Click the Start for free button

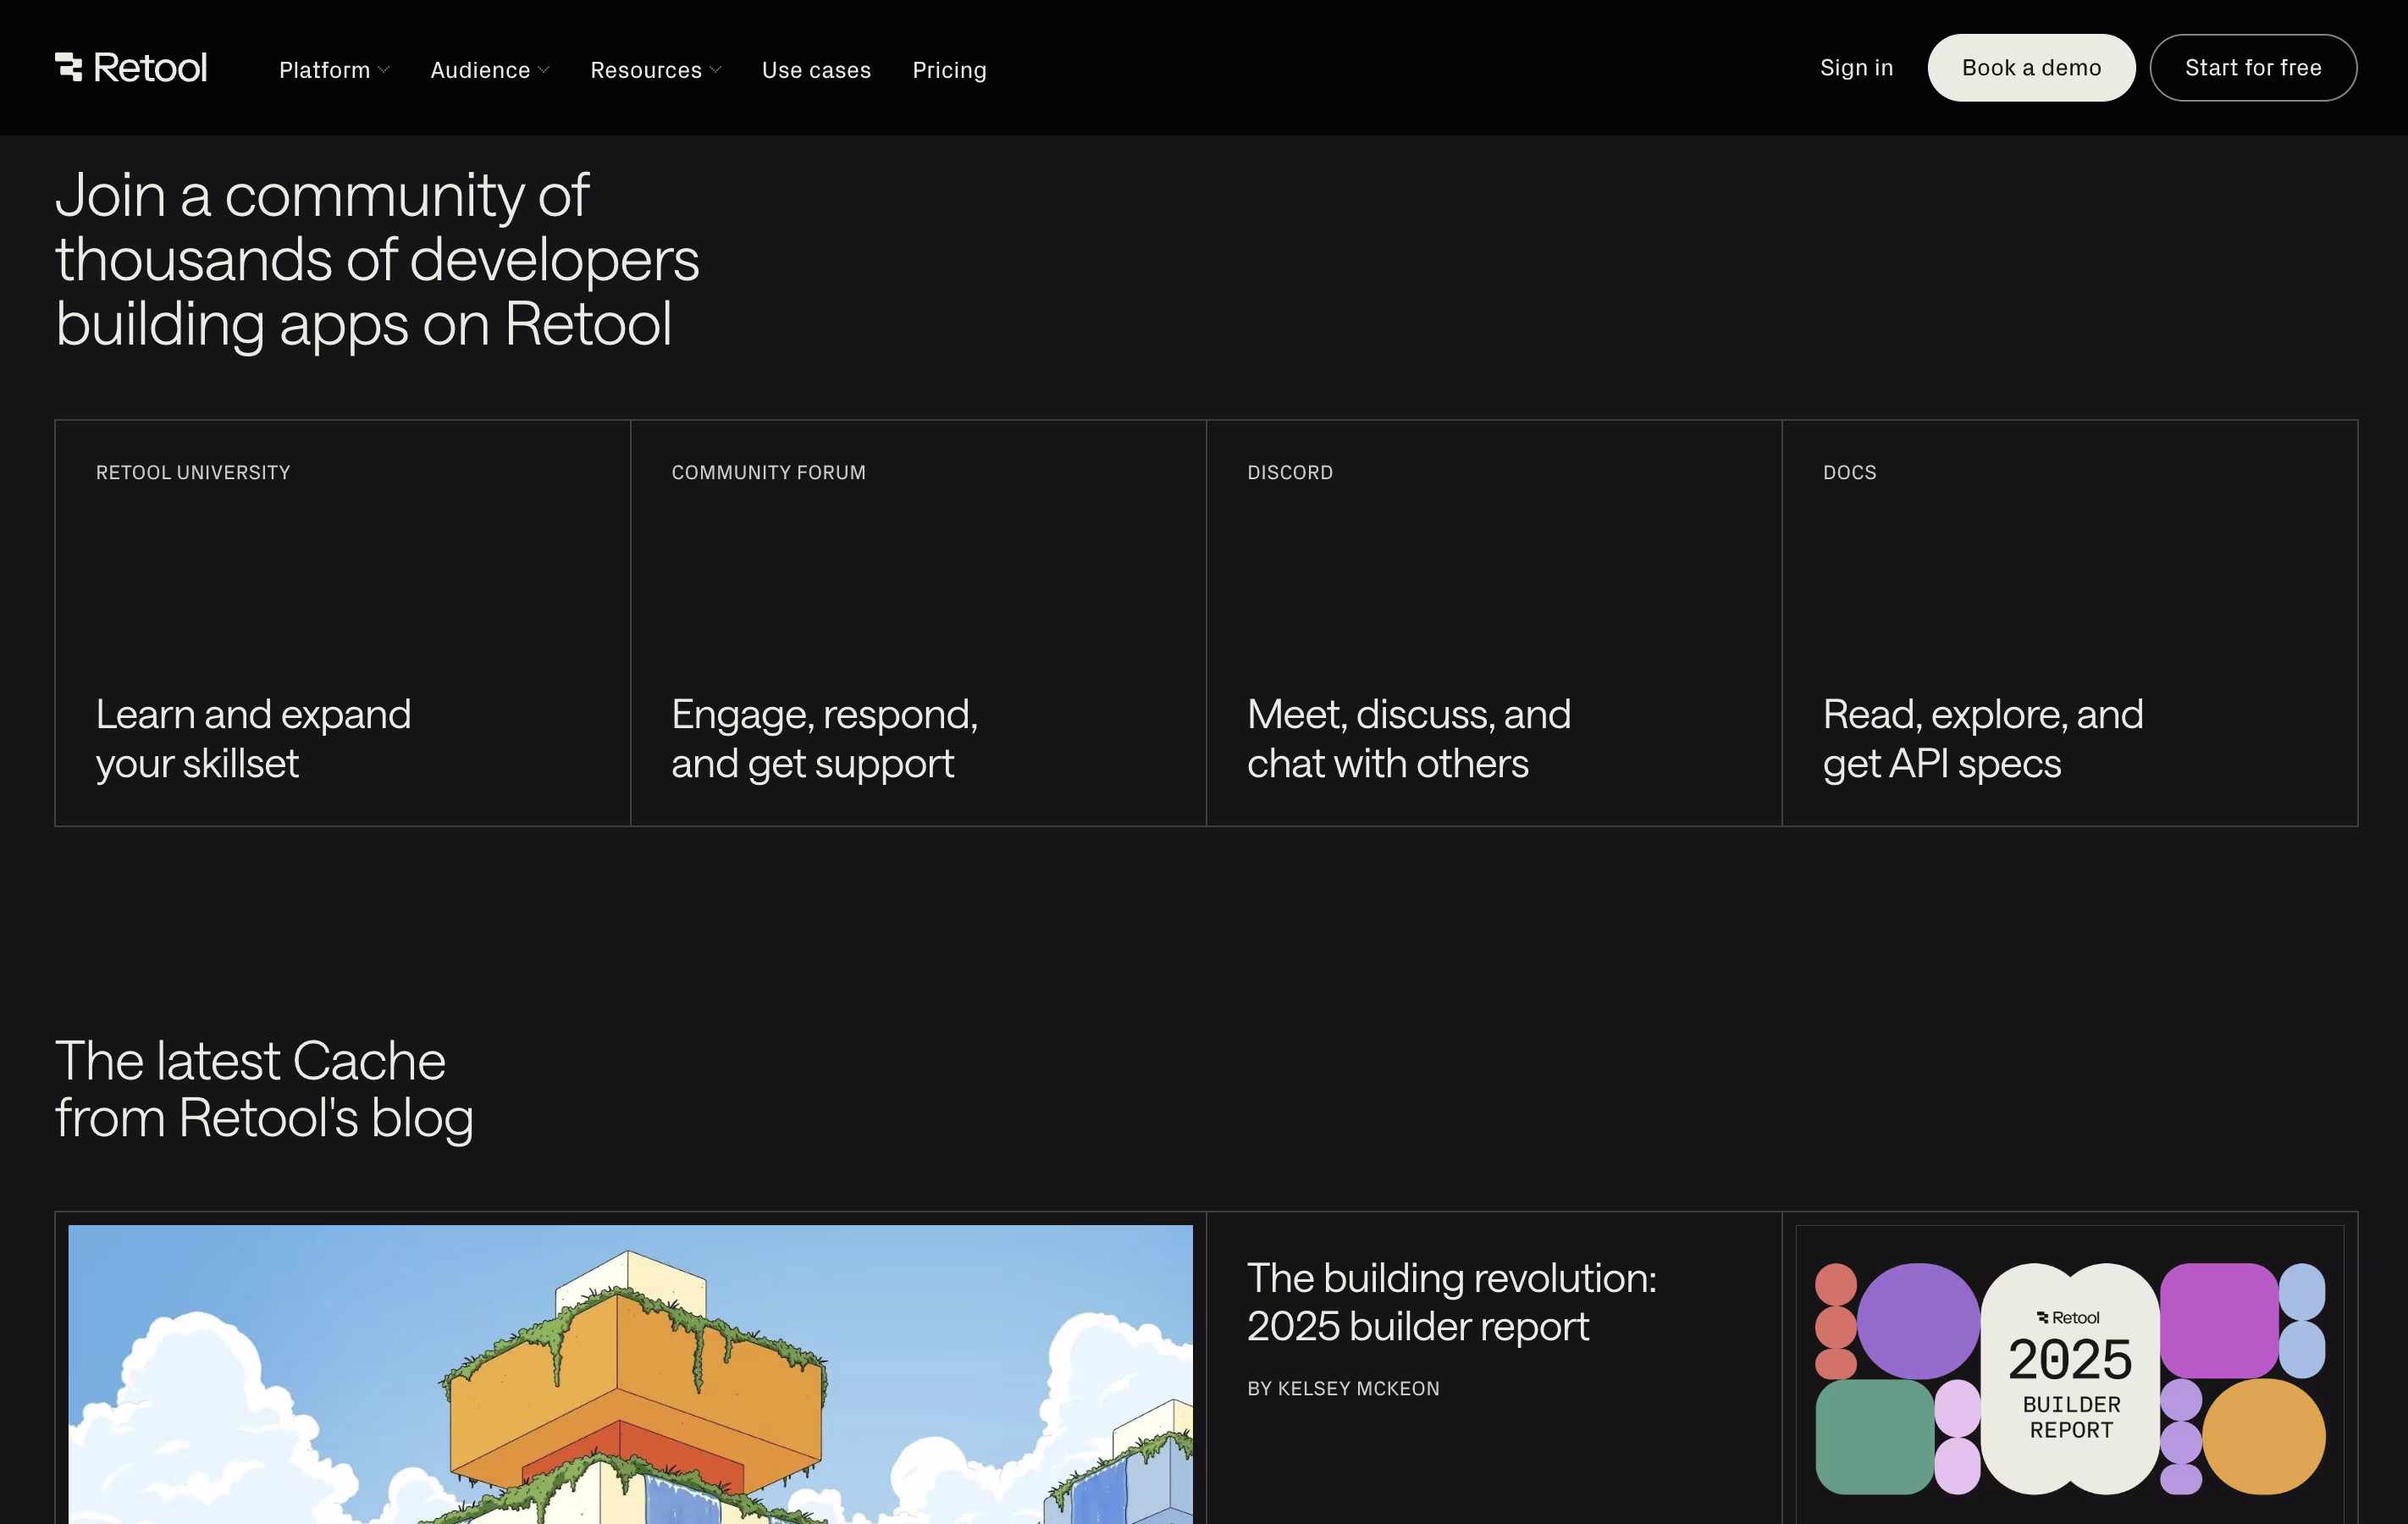[x=2253, y=68]
